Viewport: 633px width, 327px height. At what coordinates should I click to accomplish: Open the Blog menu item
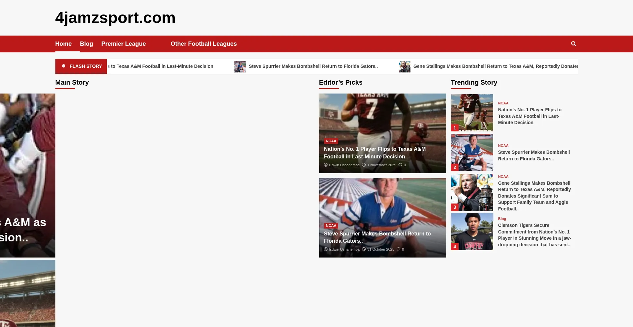pyautogui.click(x=86, y=44)
